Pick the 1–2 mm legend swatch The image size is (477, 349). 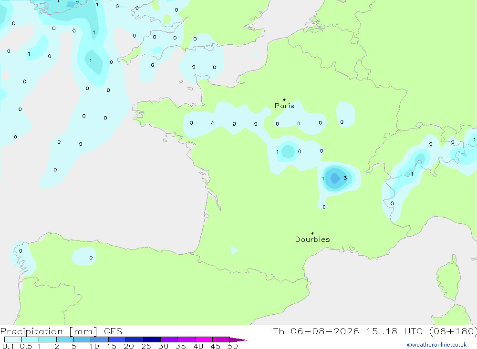[x=48, y=339]
